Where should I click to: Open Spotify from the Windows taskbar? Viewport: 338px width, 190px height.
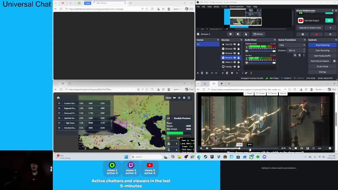[258, 157]
